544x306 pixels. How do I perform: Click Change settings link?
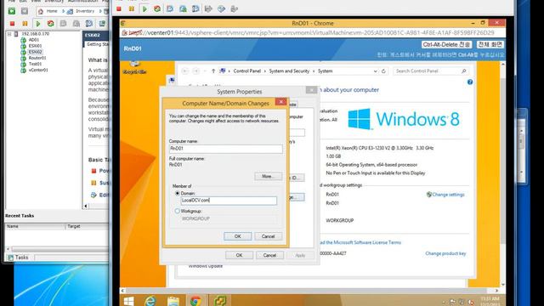point(448,195)
